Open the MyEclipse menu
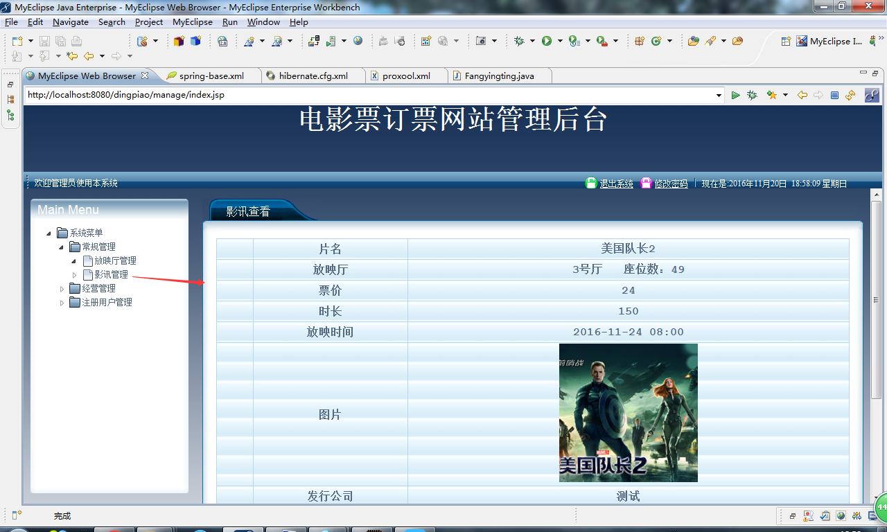 tap(193, 22)
